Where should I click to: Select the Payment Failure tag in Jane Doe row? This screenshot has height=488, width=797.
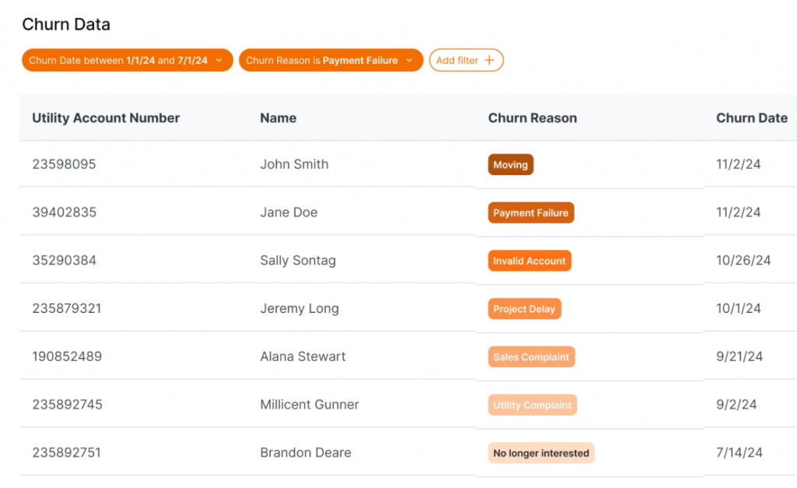[x=531, y=213]
